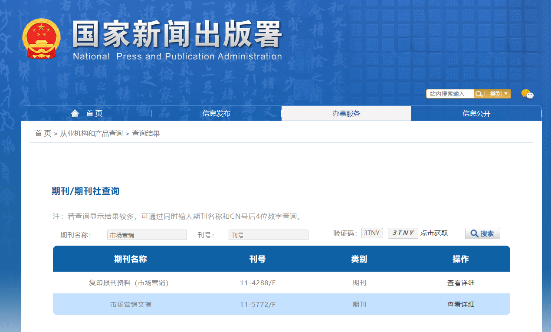The width and height of the screenshot is (551, 332).
Task: Click the 验证码 input box
Action: pyautogui.click(x=372, y=233)
